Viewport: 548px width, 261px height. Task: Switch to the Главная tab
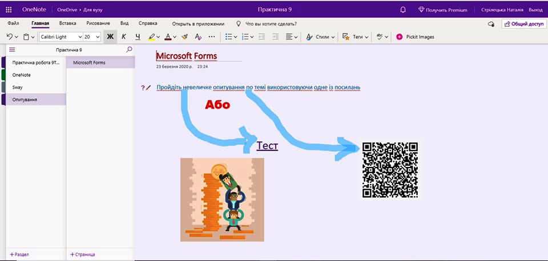pos(40,23)
